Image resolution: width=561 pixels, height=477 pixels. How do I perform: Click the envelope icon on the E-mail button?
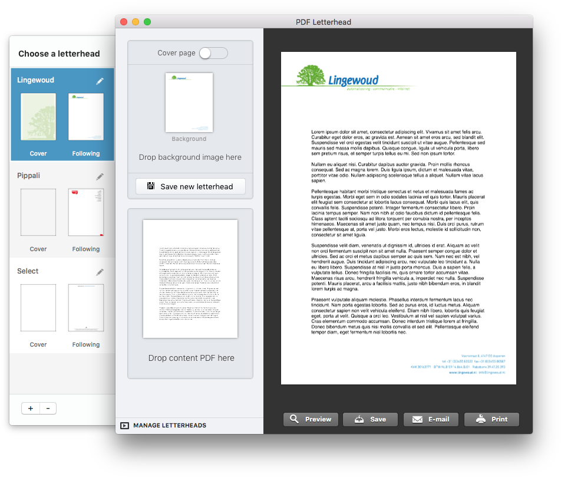coord(417,419)
